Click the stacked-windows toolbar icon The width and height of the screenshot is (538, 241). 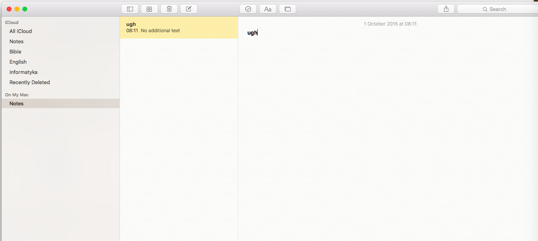(x=287, y=9)
